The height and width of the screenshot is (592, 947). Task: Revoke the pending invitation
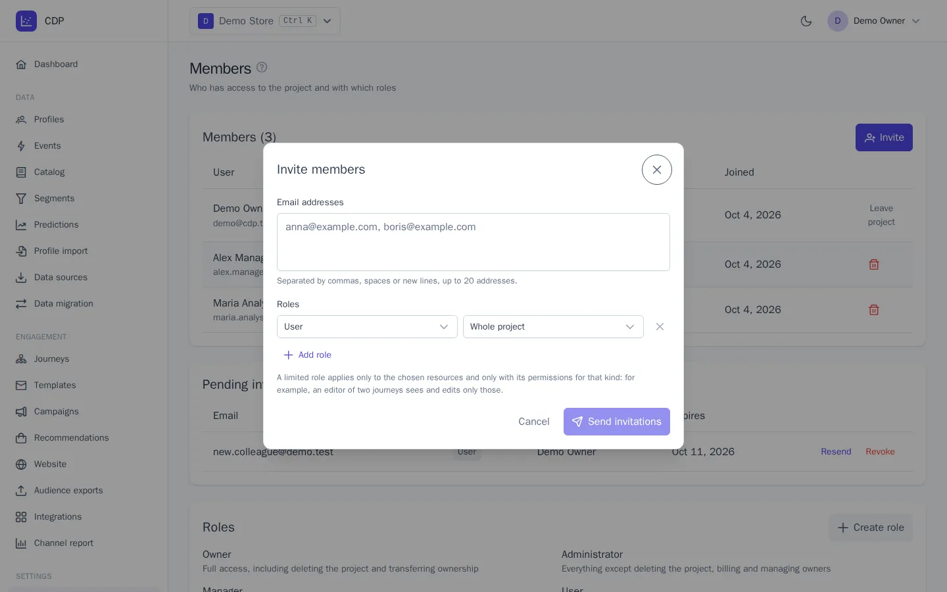tap(880, 452)
